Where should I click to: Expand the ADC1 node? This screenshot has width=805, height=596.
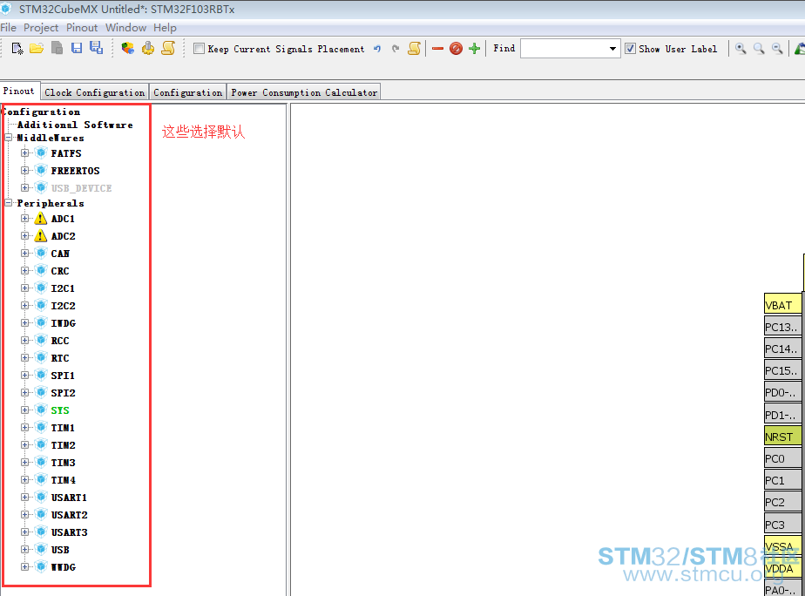[24, 218]
